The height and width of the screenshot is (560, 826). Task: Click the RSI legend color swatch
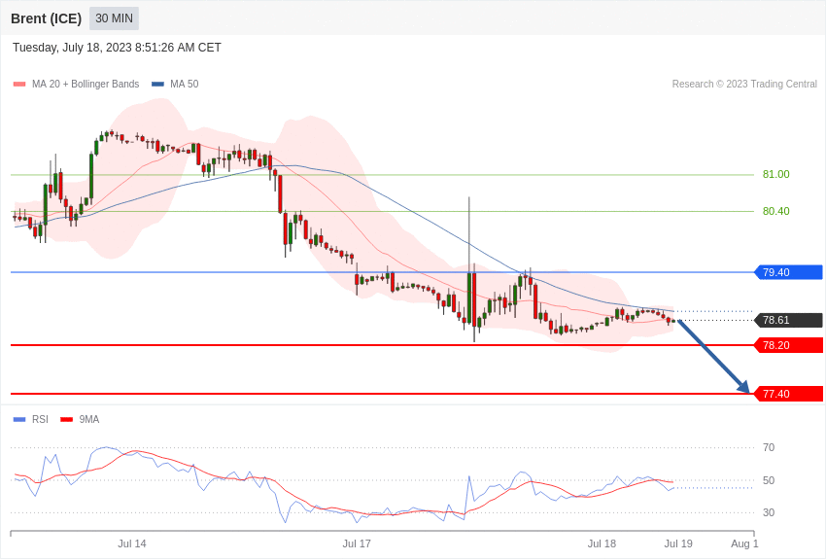19,419
